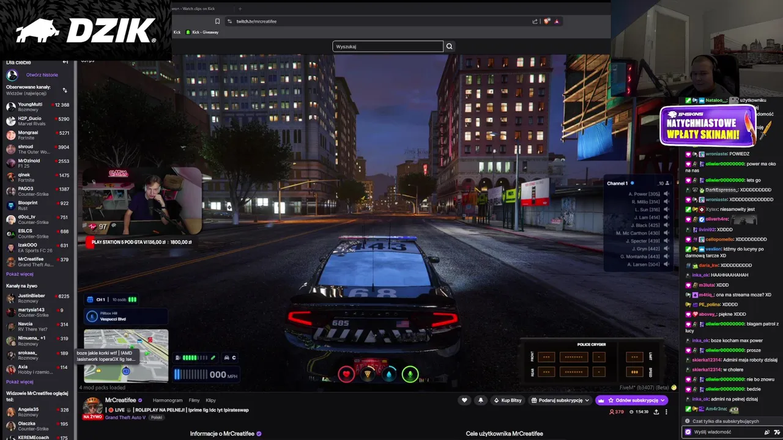Open Axia live channel
The height and width of the screenshot is (440, 783).
coord(38,370)
